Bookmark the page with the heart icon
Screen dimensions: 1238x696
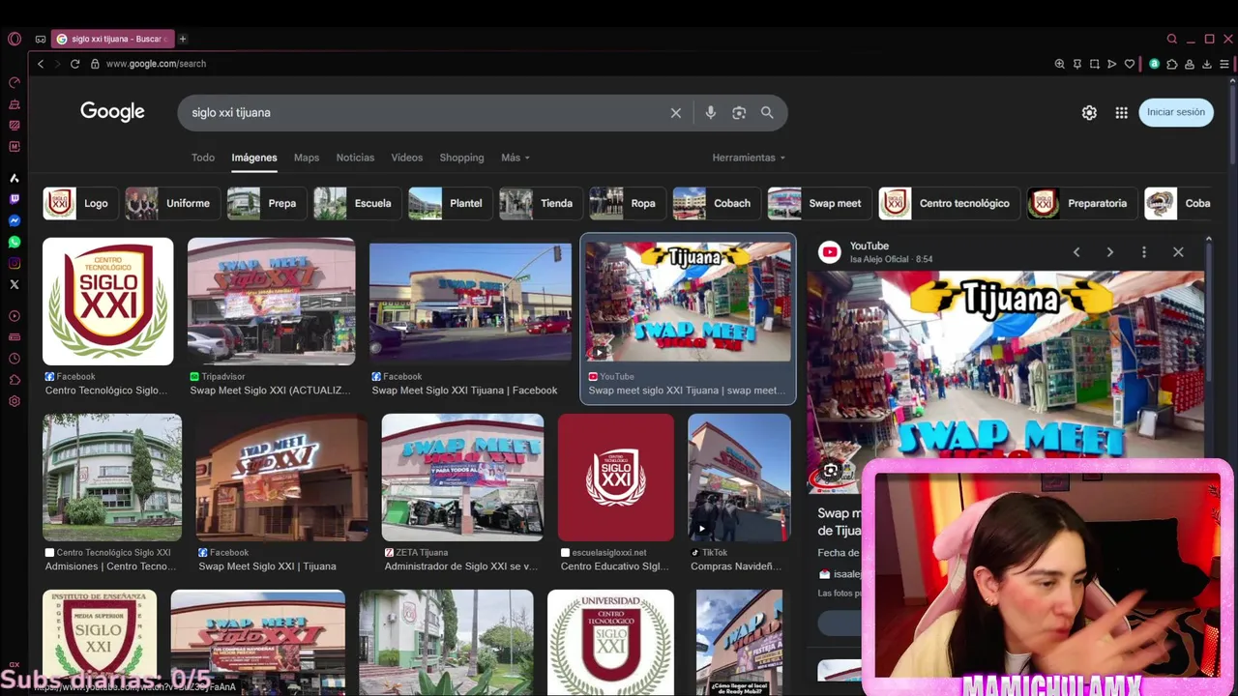coord(1129,64)
